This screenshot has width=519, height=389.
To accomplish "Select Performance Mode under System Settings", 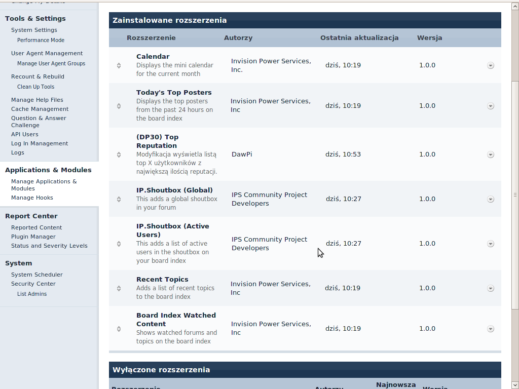I will tap(41, 40).
